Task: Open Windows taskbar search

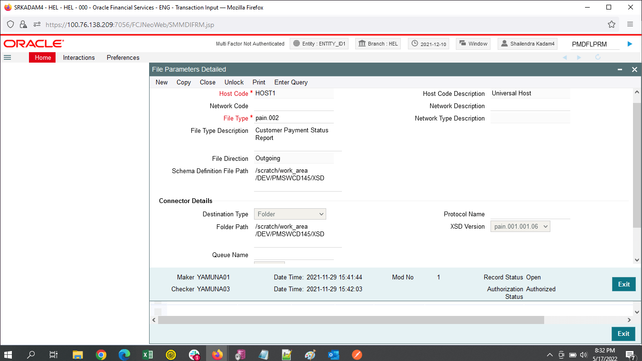Action: (x=31, y=354)
